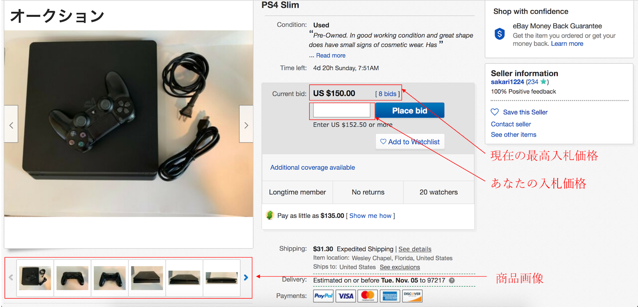Screen dimensions: 638x307
Task: Show previous main product image arrow
Action: (x=11, y=124)
